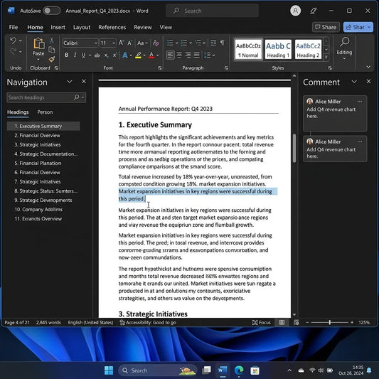The image size is (379, 379).
Task: Click the account profile icon
Action: point(295,11)
